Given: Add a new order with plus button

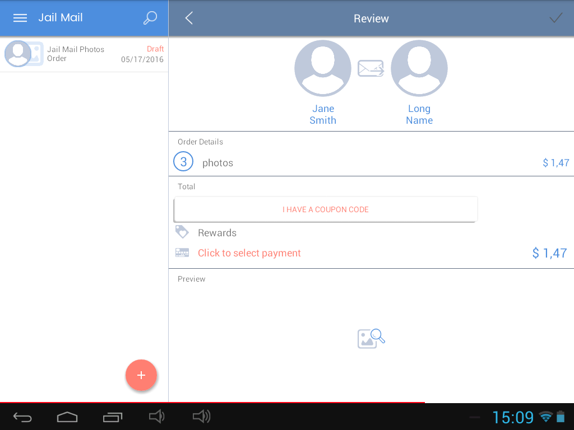Looking at the screenshot, I should pyautogui.click(x=141, y=375).
